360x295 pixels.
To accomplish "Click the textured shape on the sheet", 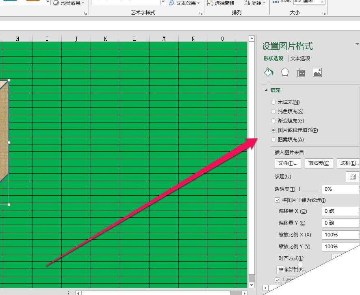I will (4, 130).
